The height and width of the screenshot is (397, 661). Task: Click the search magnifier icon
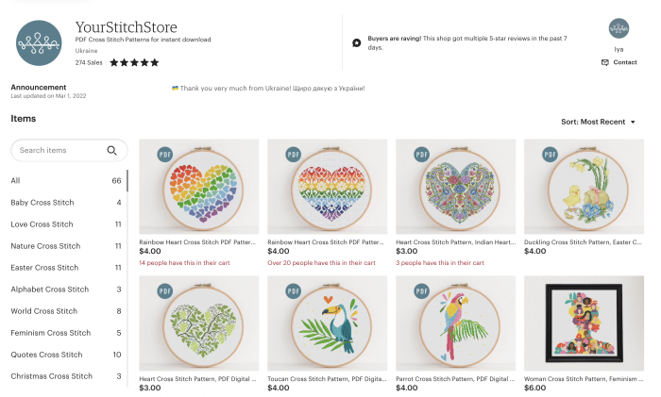112,150
